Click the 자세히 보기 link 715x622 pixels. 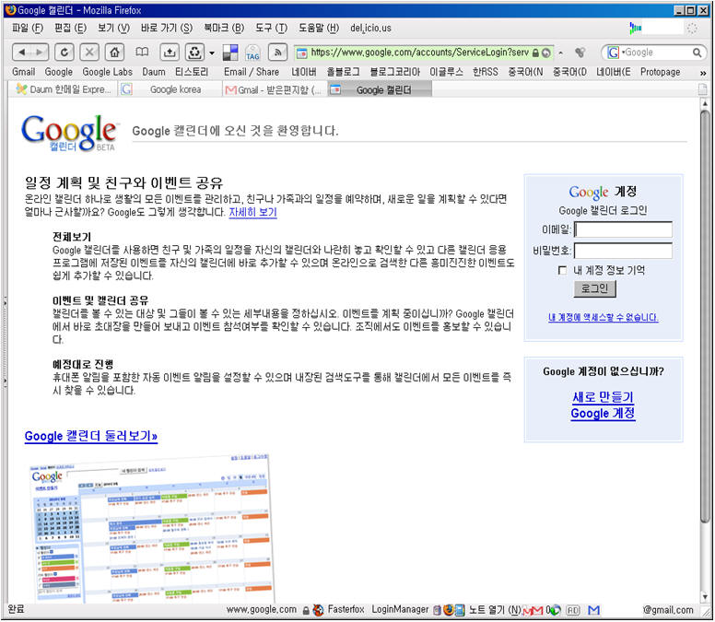[x=252, y=213]
